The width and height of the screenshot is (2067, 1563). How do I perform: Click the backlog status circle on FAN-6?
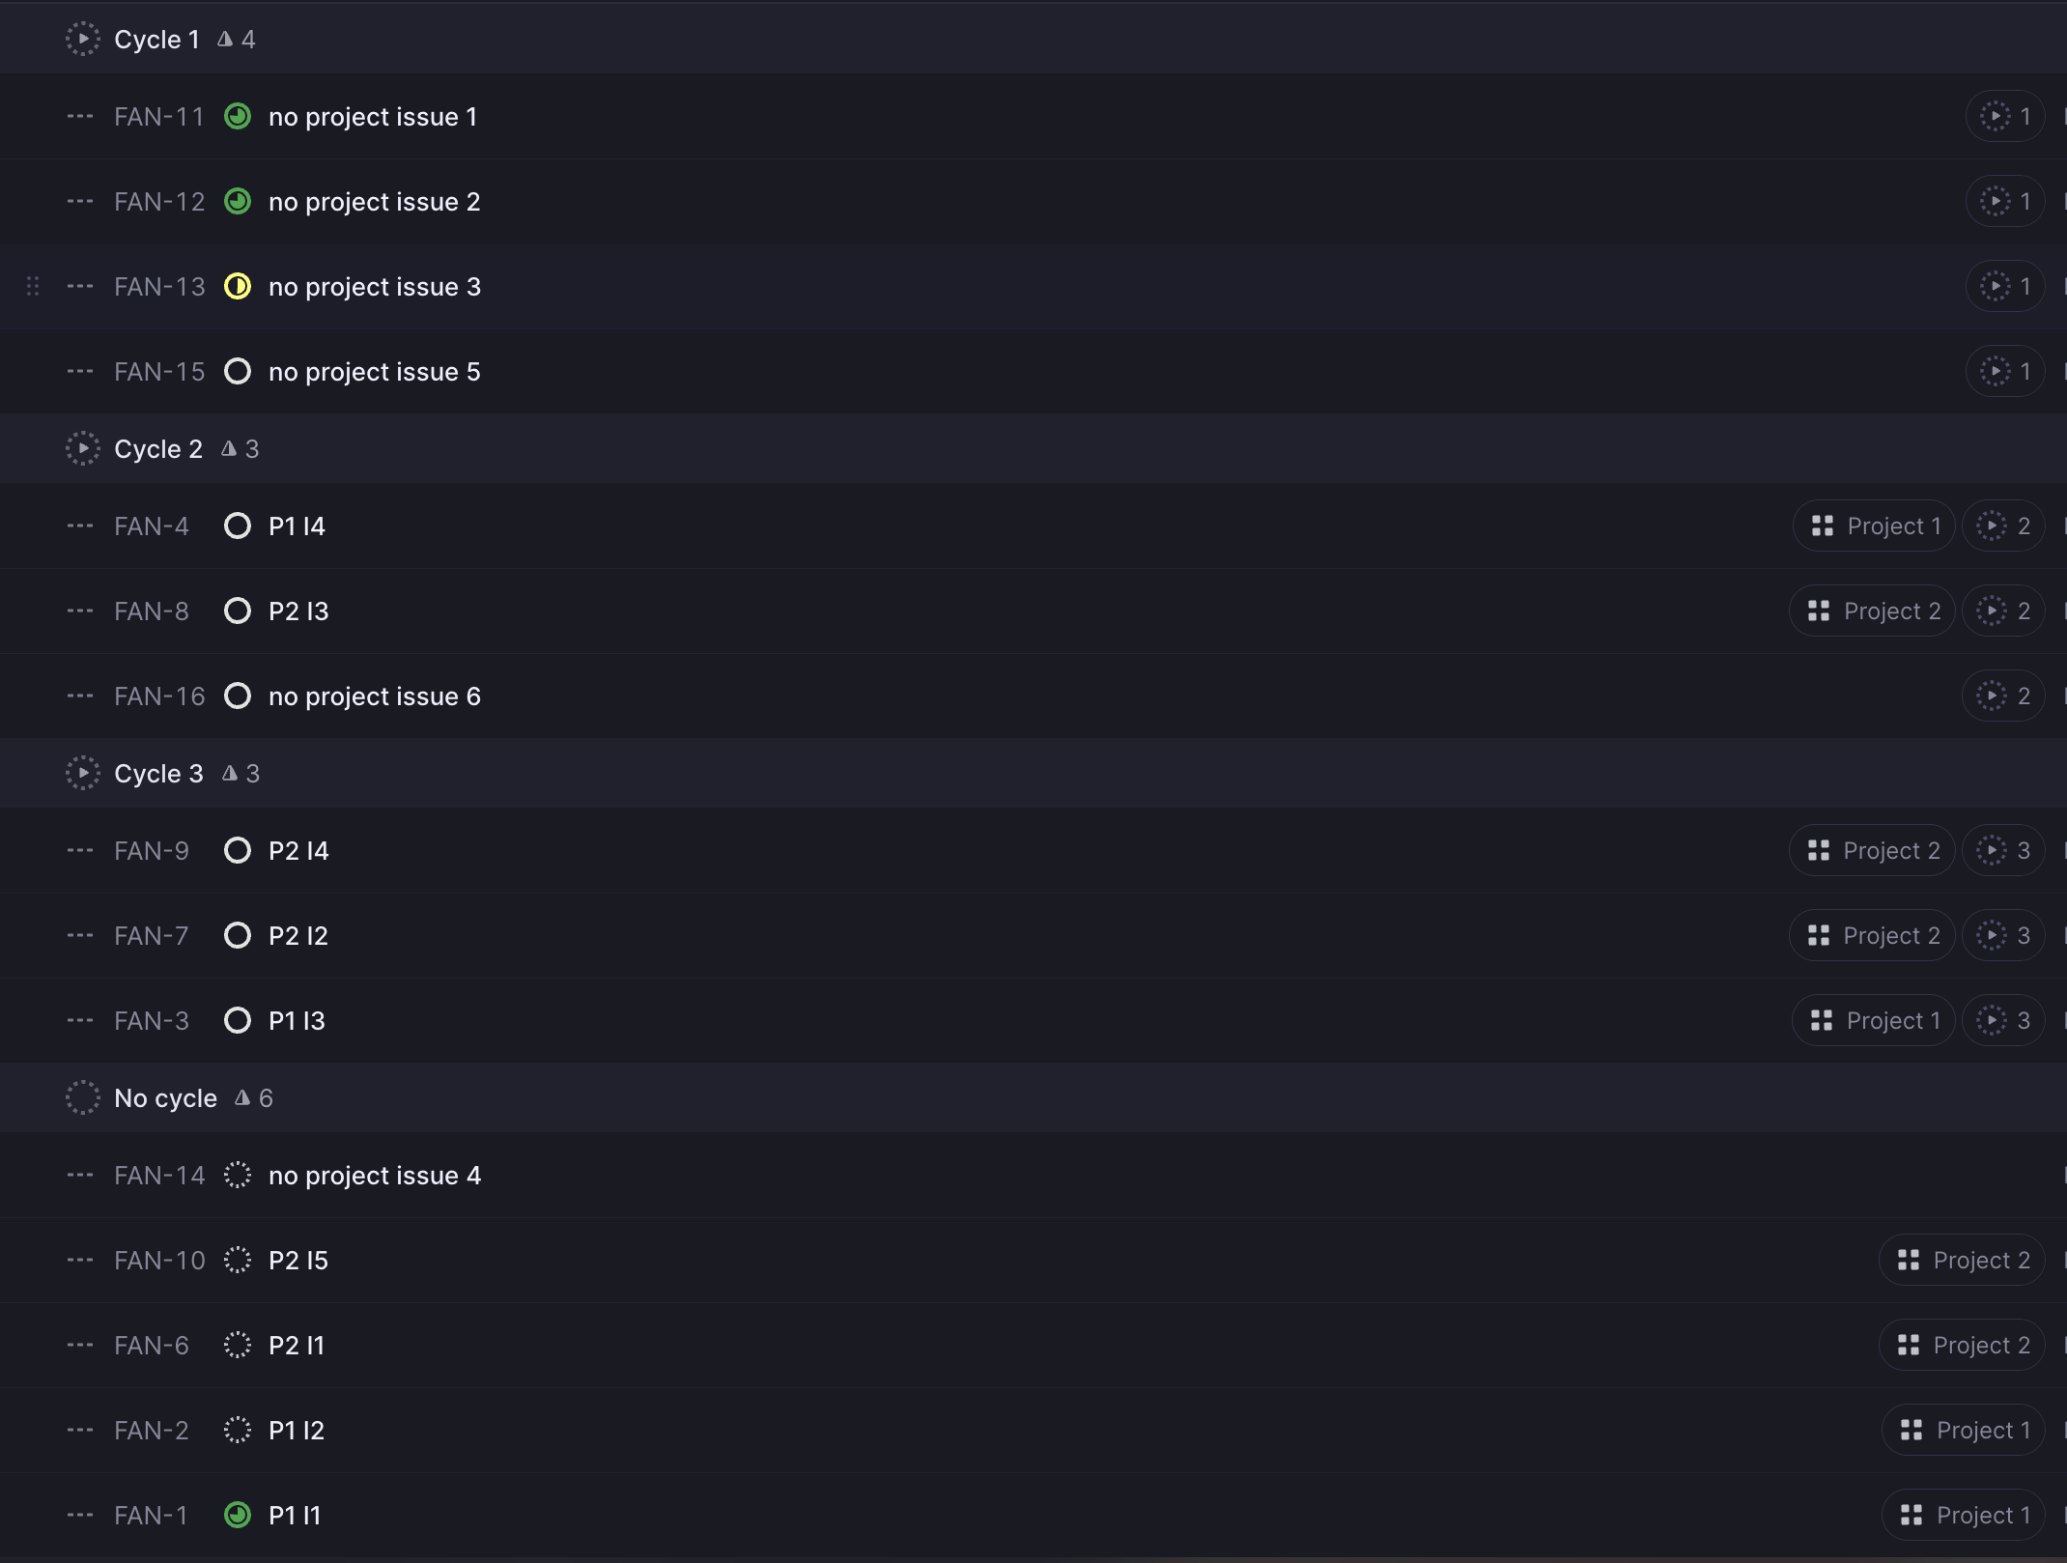point(238,1346)
